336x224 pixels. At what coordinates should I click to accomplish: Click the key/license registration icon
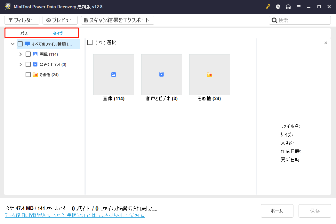tap(268, 6)
